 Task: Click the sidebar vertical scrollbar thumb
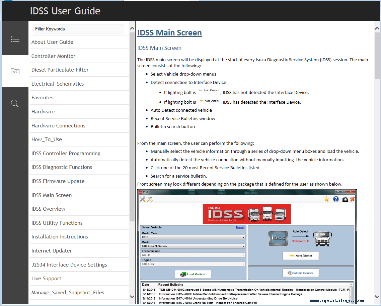132,127
